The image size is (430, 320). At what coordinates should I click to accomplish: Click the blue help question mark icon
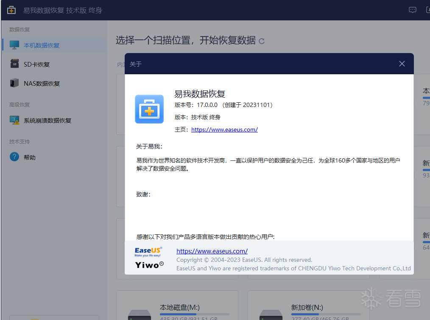pyautogui.click(x=14, y=157)
